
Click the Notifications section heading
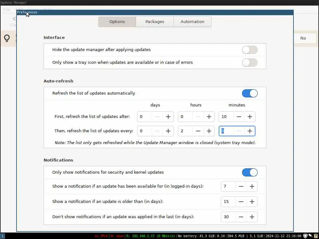(x=58, y=160)
